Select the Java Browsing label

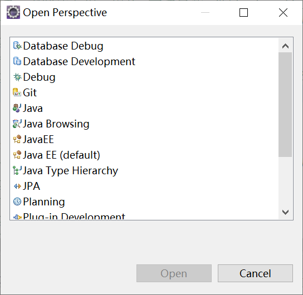tap(56, 124)
